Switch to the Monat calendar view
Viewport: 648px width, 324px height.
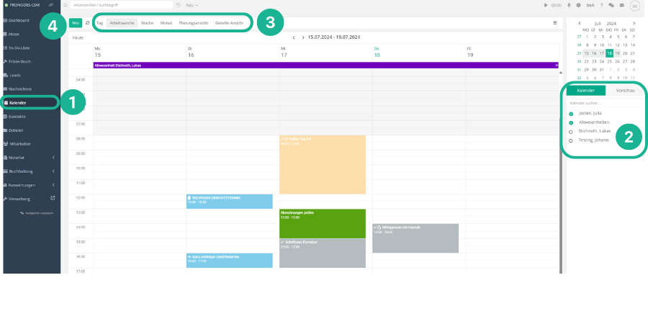[166, 23]
